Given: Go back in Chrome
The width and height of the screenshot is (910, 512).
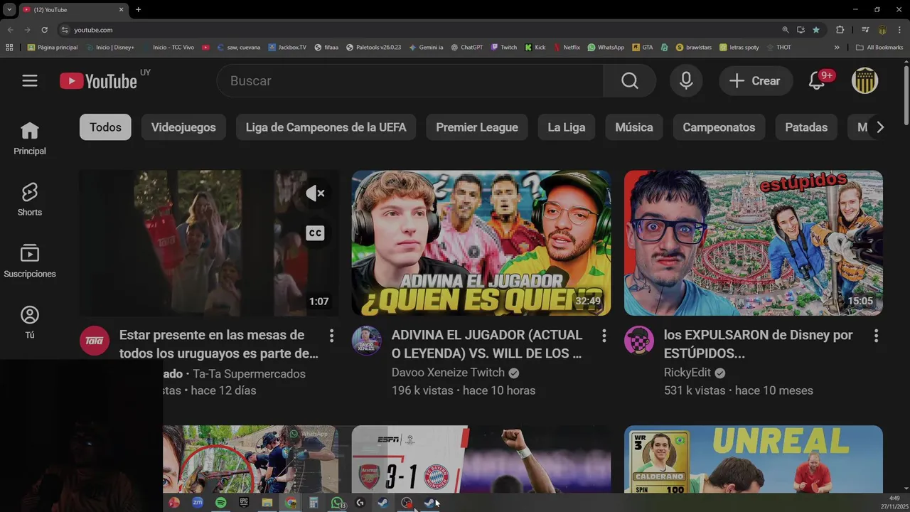Looking at the screenshot, I should click(10, 30).
